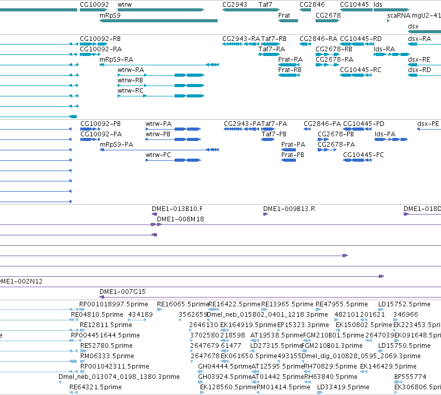
Task: Select the lds-PA protein label
Action: (385, 134)
